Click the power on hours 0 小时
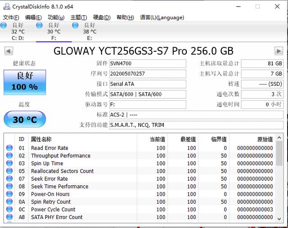Screen dimensions: 288x228 (x=262, y=105)
